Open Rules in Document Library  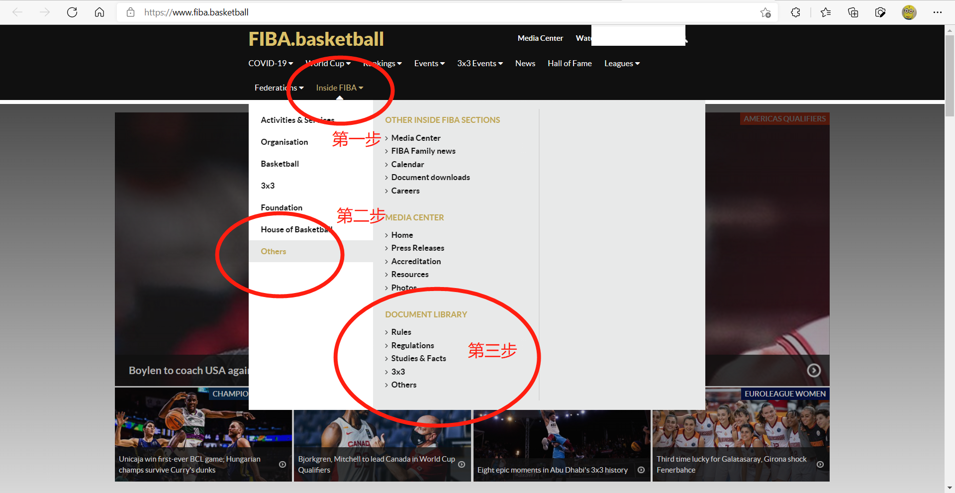[x=401, y=332]
